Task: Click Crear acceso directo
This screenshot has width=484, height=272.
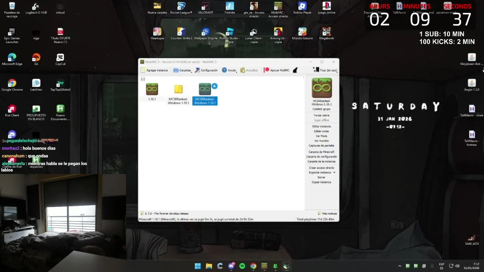Action: coord(321,168)
